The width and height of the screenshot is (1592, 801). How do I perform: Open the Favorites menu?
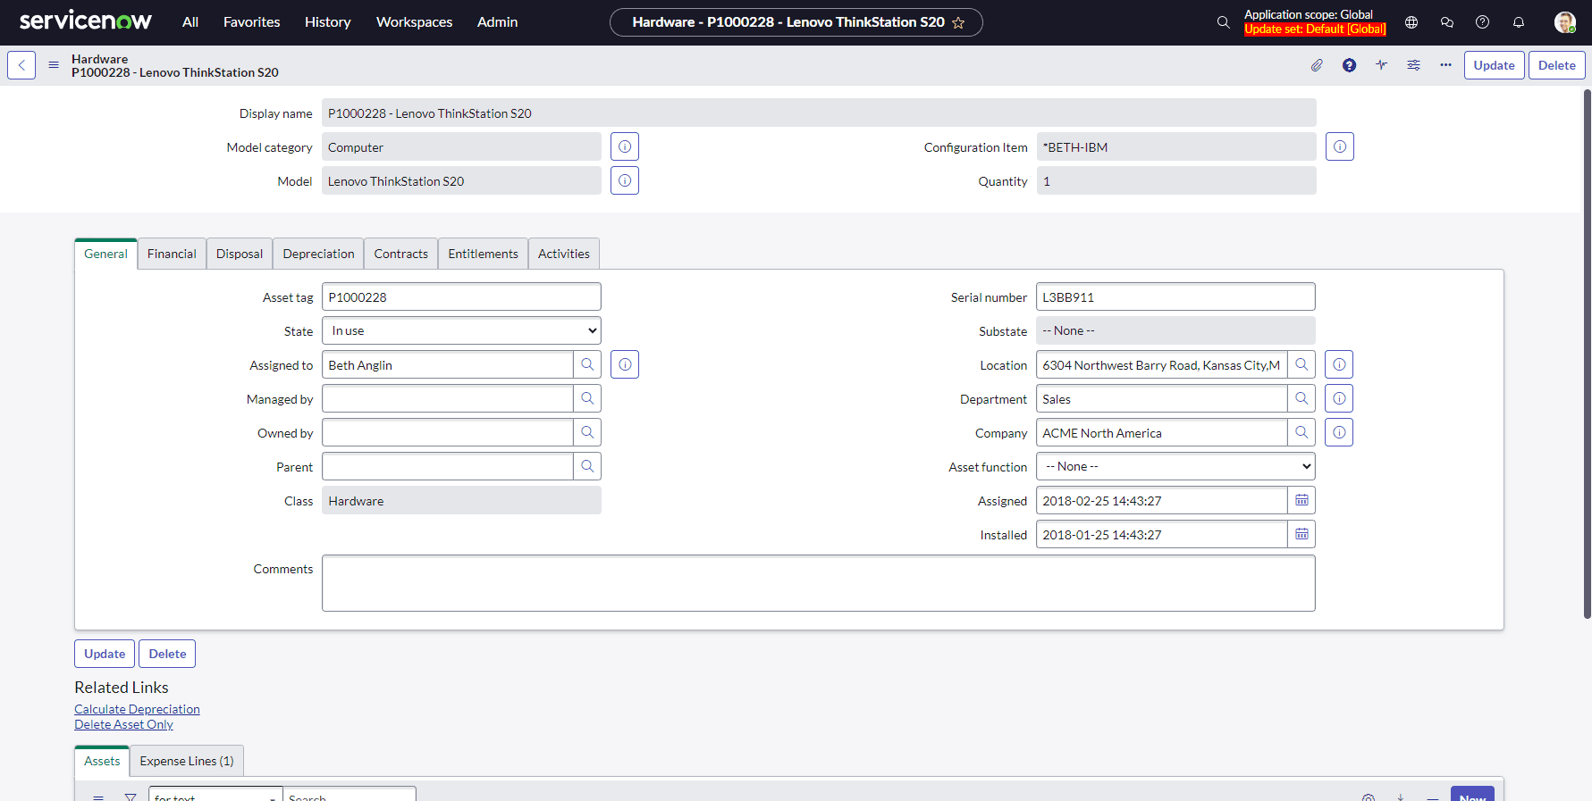[251, 22]
